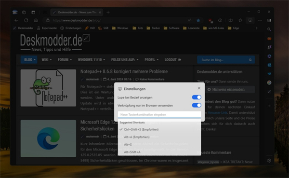The image size is (289, 178).
Task: Expand the Software bookmark folder
Action: (171, 28)
